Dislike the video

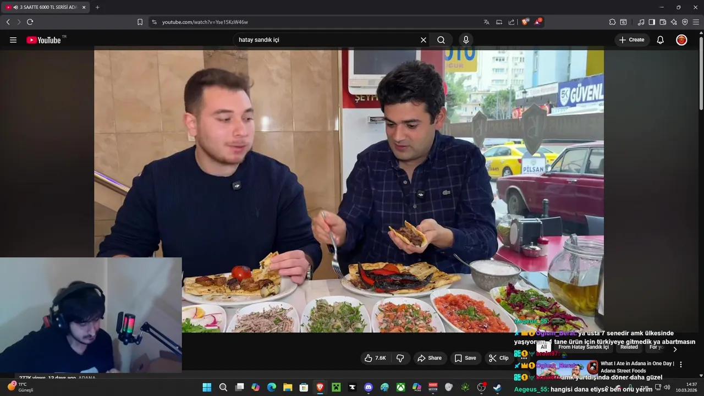click(x=400, y=358)
